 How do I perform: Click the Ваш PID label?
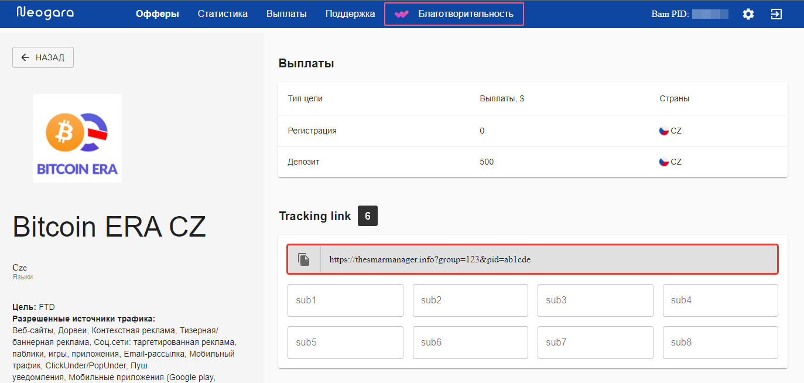669,14
